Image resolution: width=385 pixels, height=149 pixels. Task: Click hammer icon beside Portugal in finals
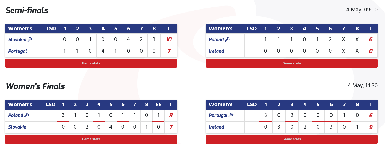click(231, 115)
